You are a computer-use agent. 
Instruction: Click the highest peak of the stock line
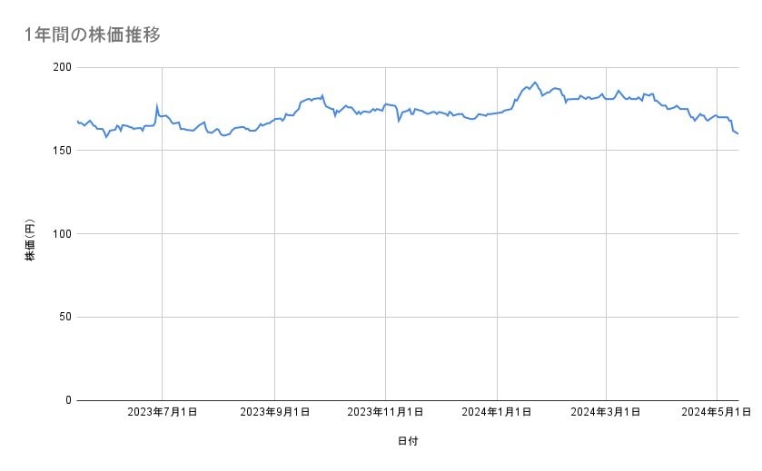535,83
